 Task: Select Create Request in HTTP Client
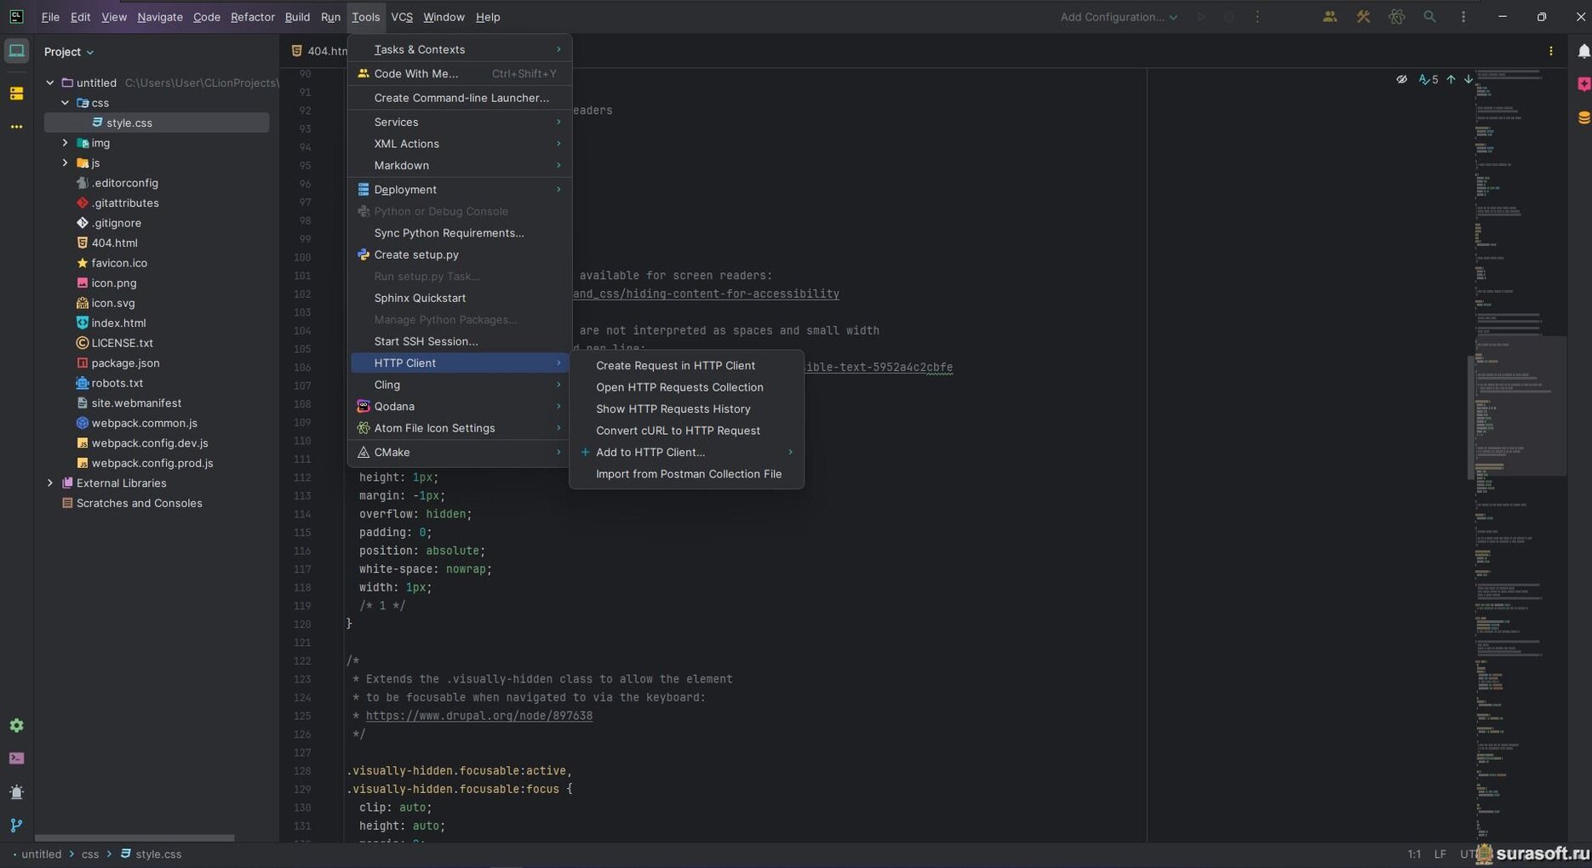point(675,366)
